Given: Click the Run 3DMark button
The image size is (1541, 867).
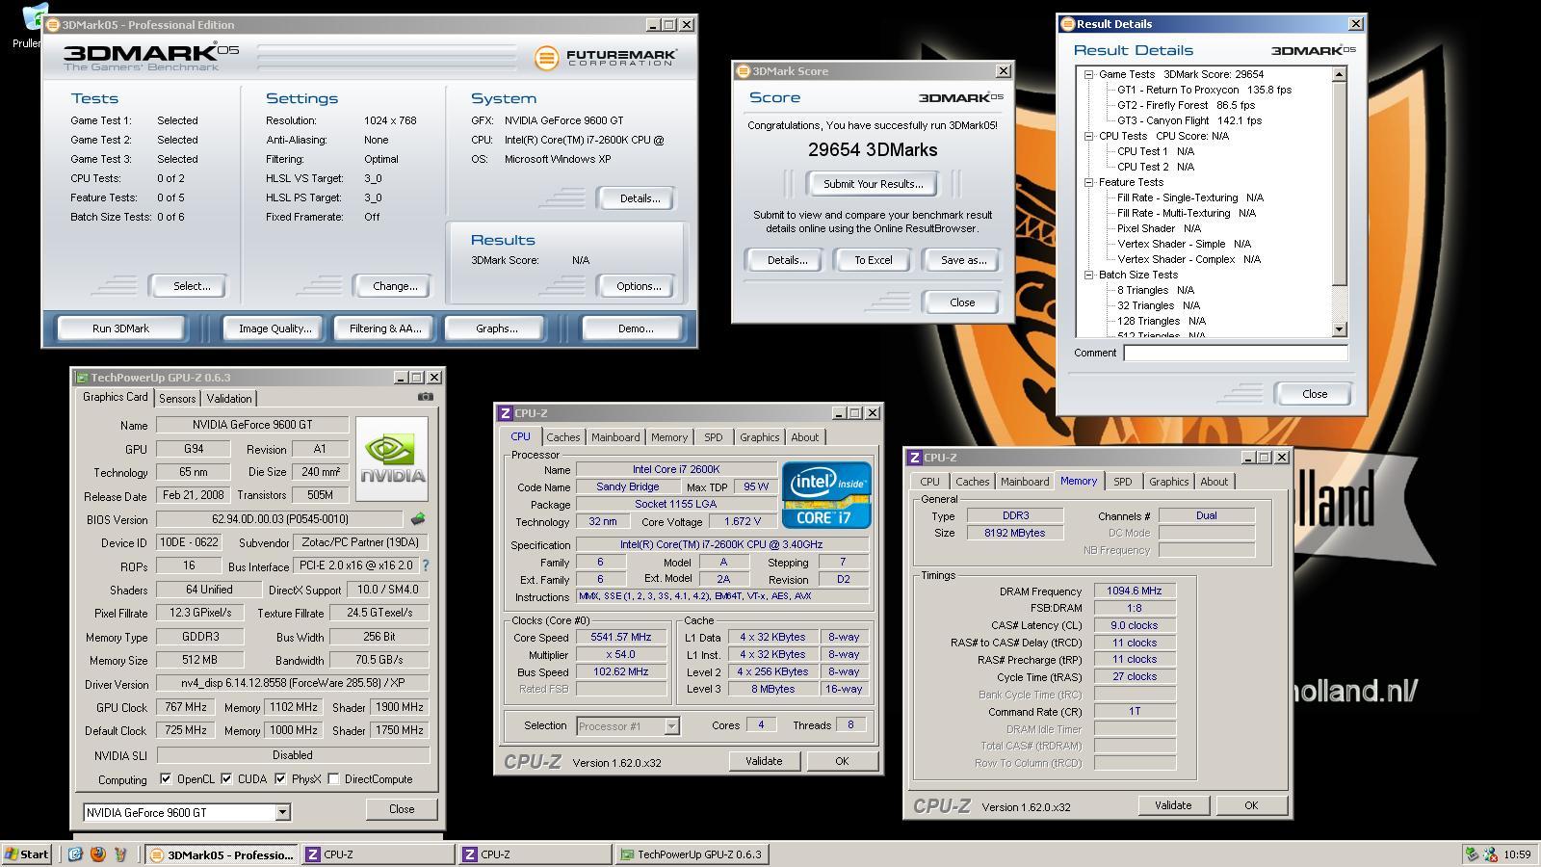Looking at the screenshot, I should [x=121, y=328].
